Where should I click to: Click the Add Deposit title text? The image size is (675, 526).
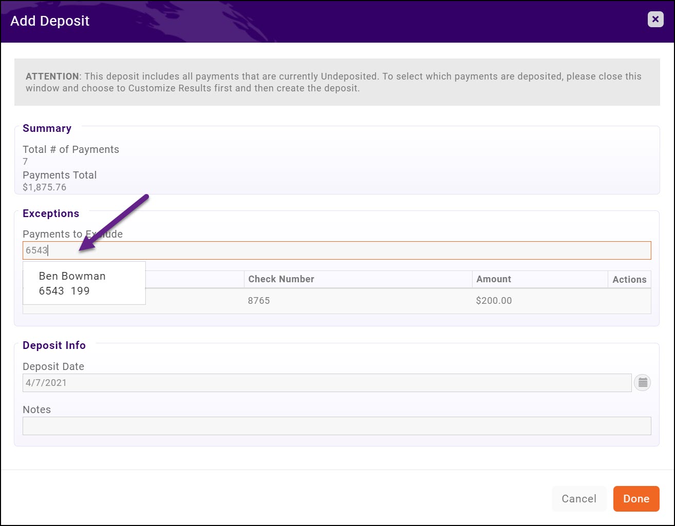(49, 21)
